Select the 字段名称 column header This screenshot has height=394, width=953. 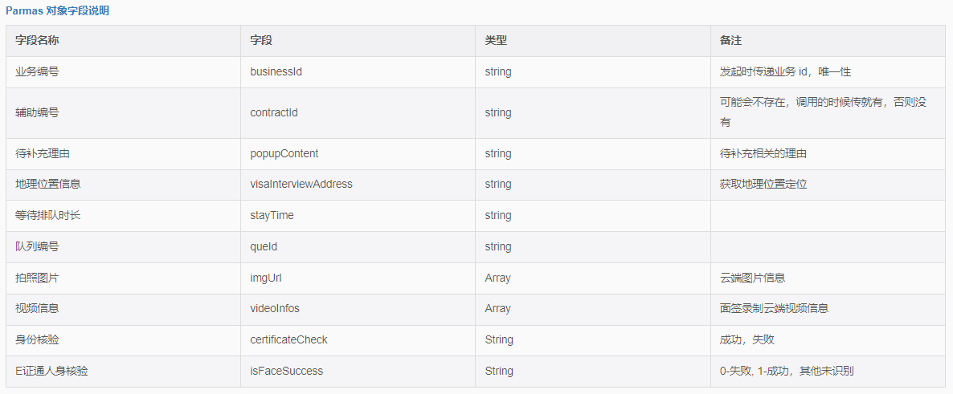(124, 41)
